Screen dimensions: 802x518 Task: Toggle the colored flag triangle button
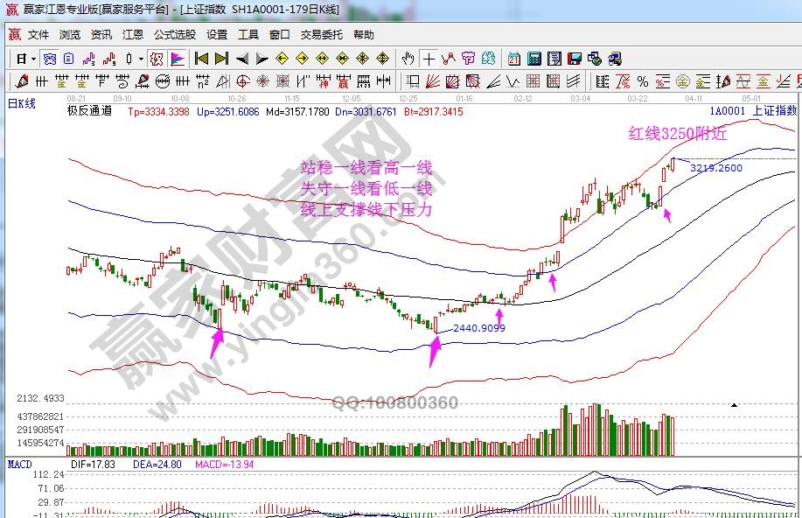coord(177,59)
